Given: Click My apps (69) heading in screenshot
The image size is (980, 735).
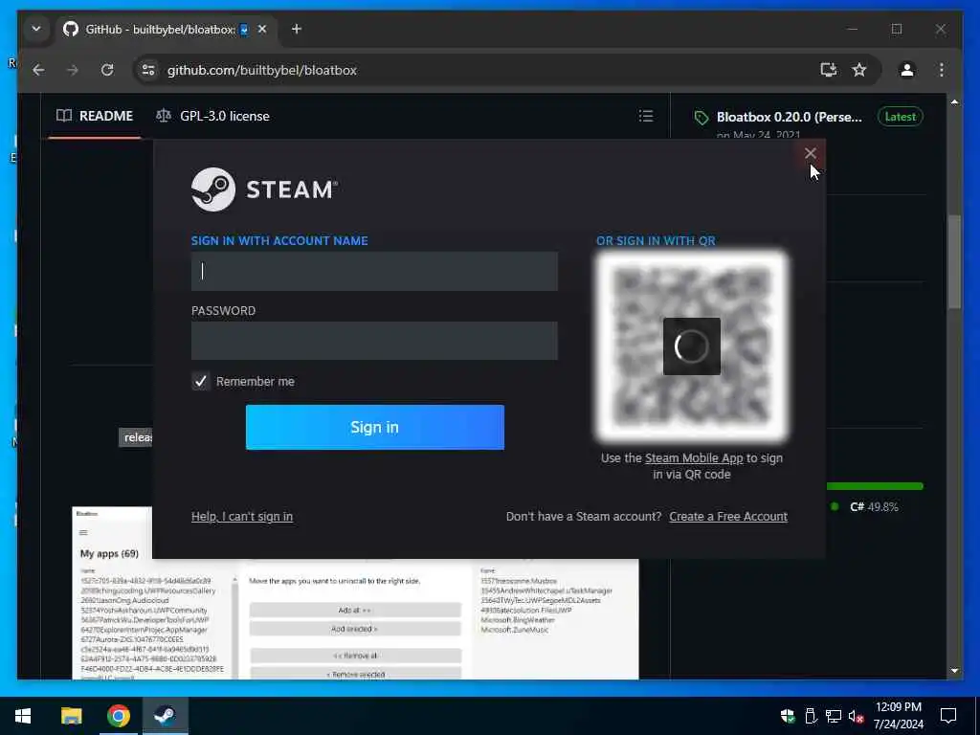Looking at the screenshot, I should coord(109,553).
